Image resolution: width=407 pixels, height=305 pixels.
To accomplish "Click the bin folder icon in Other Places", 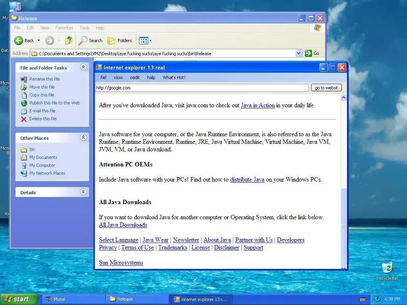I will 24,150.
